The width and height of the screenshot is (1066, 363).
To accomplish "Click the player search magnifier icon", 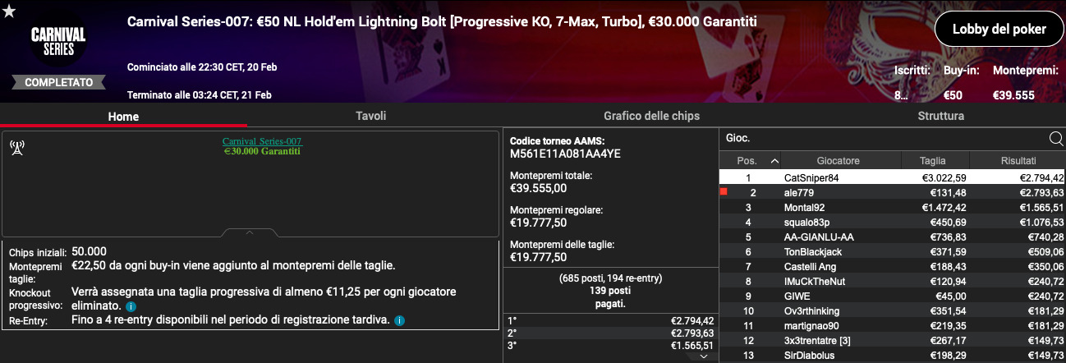I will click(1056, 139).
